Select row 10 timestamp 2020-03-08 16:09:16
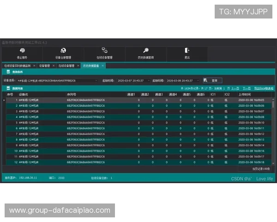The width and height of the screenshot is (277, 222). (x=251, y=151)
